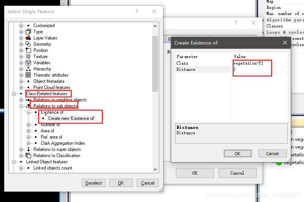
Task: Click the Position icon
Action: (x=28, y=50)
